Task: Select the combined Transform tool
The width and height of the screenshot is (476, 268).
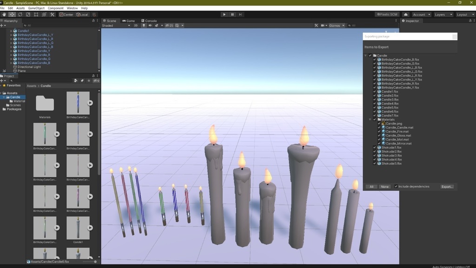Action: (44, 14)
